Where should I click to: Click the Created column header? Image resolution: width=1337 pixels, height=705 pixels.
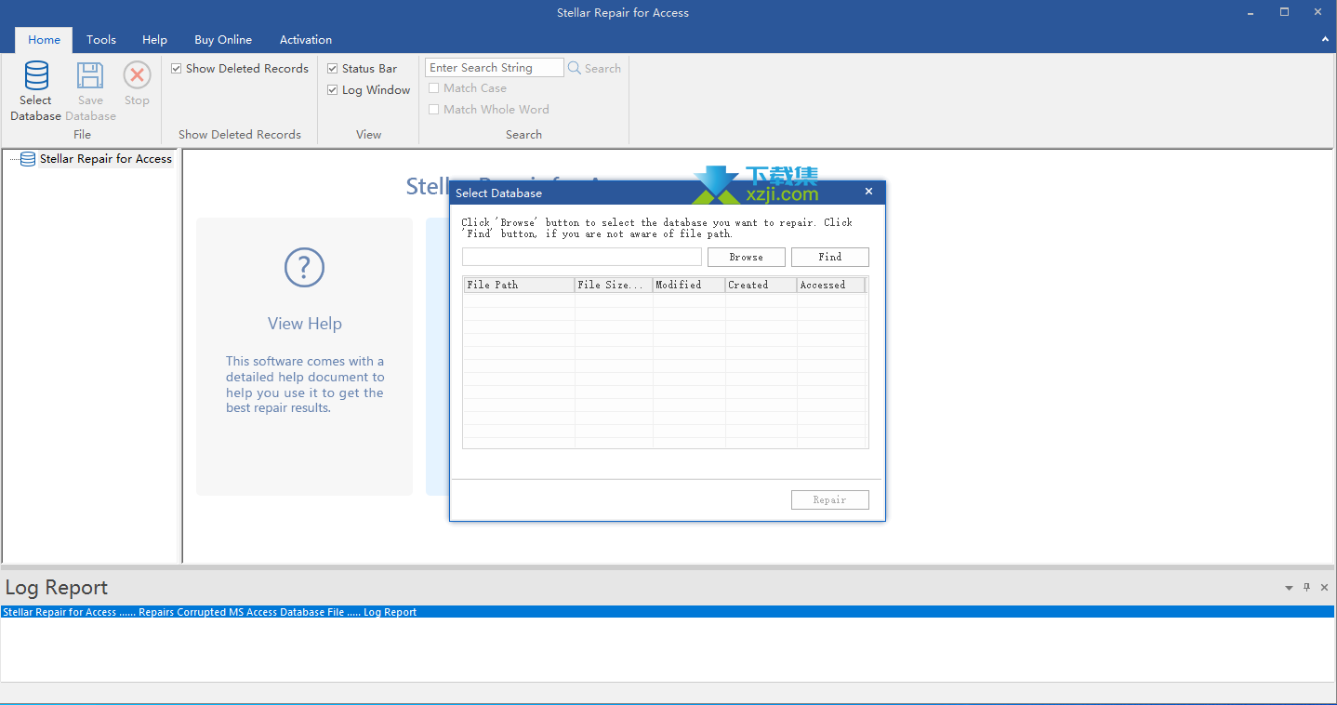761,285
